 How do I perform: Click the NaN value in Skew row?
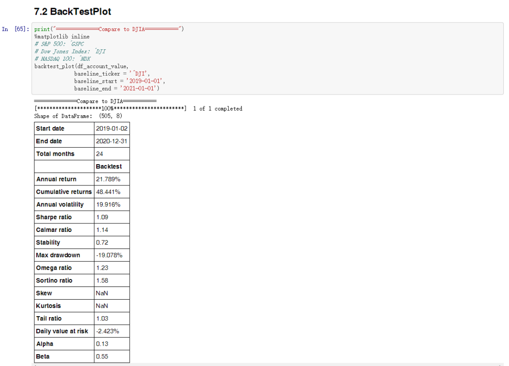click(112, 293)
